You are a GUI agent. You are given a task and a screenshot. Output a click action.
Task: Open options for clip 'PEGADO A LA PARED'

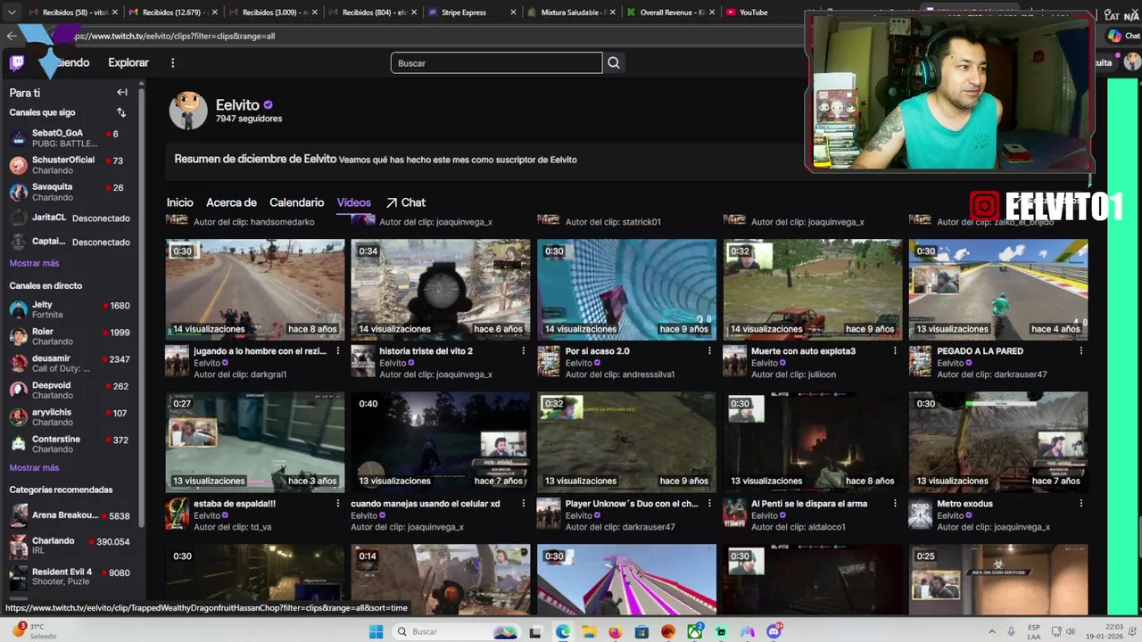pos(1080,351)
